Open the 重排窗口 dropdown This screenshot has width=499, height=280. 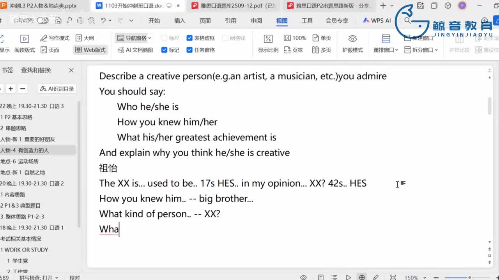tap(386, 50)
